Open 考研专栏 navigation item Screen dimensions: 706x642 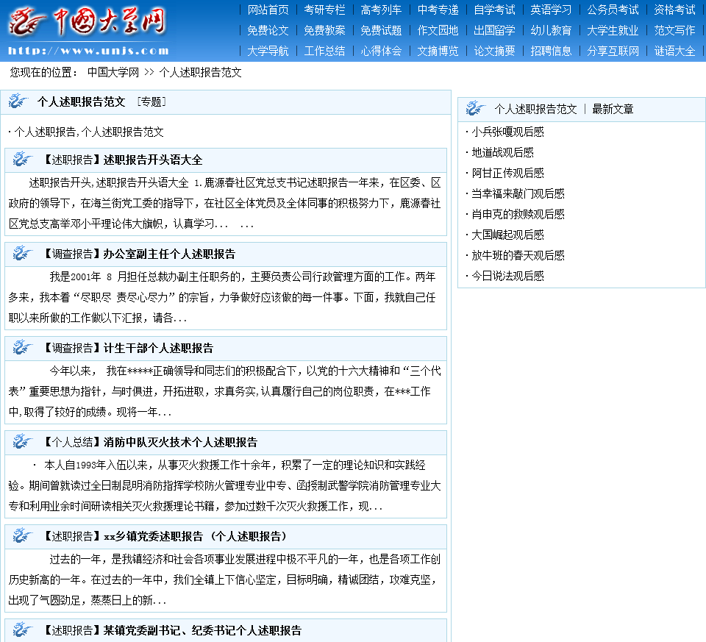(324, 10)
